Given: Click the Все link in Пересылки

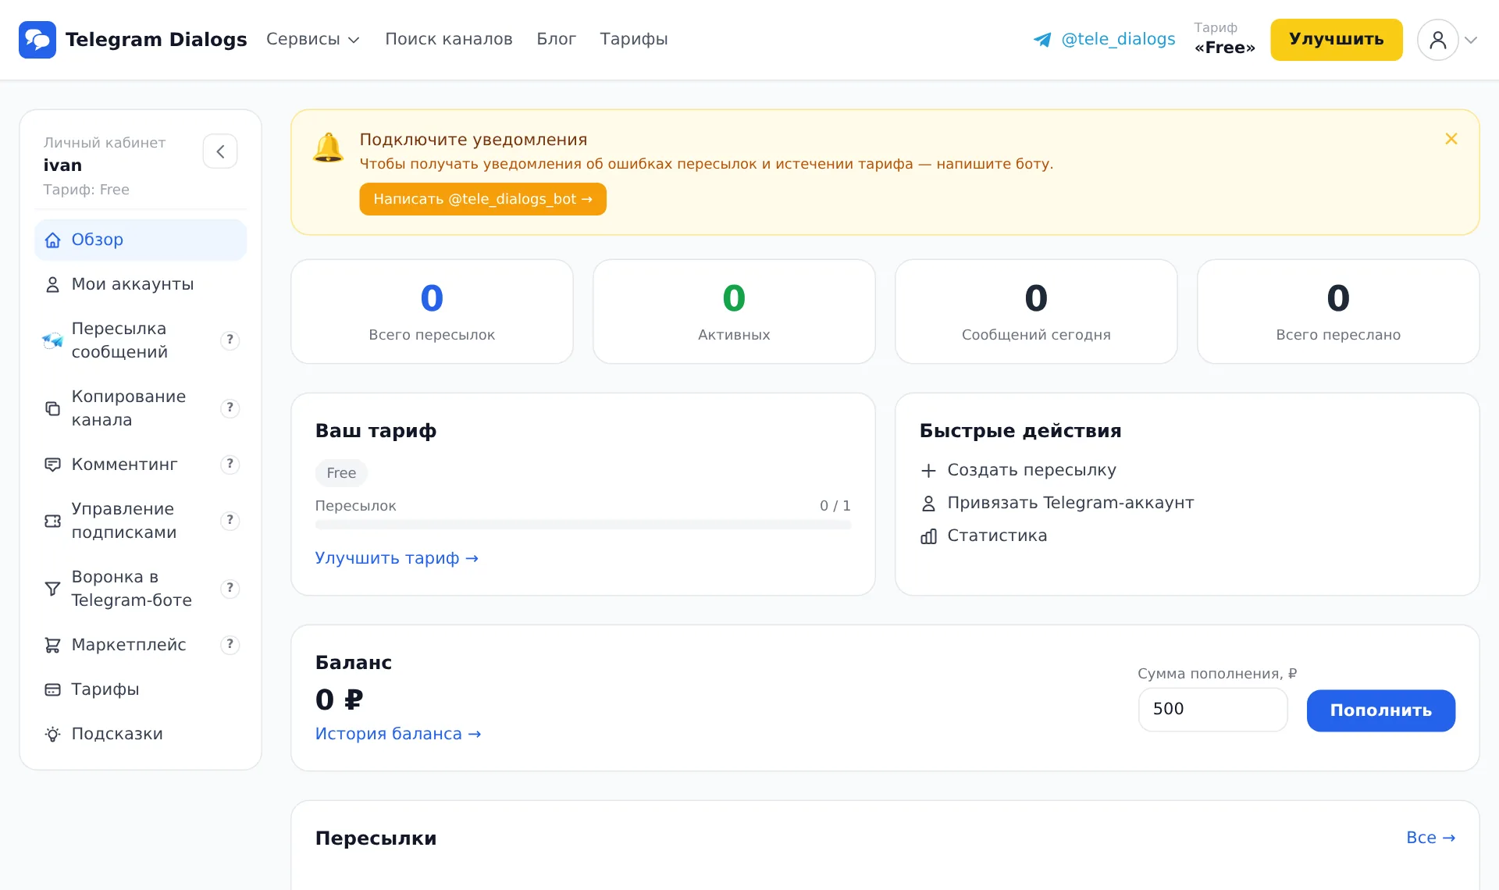Looking at the screenshot, I should 1430,838.
